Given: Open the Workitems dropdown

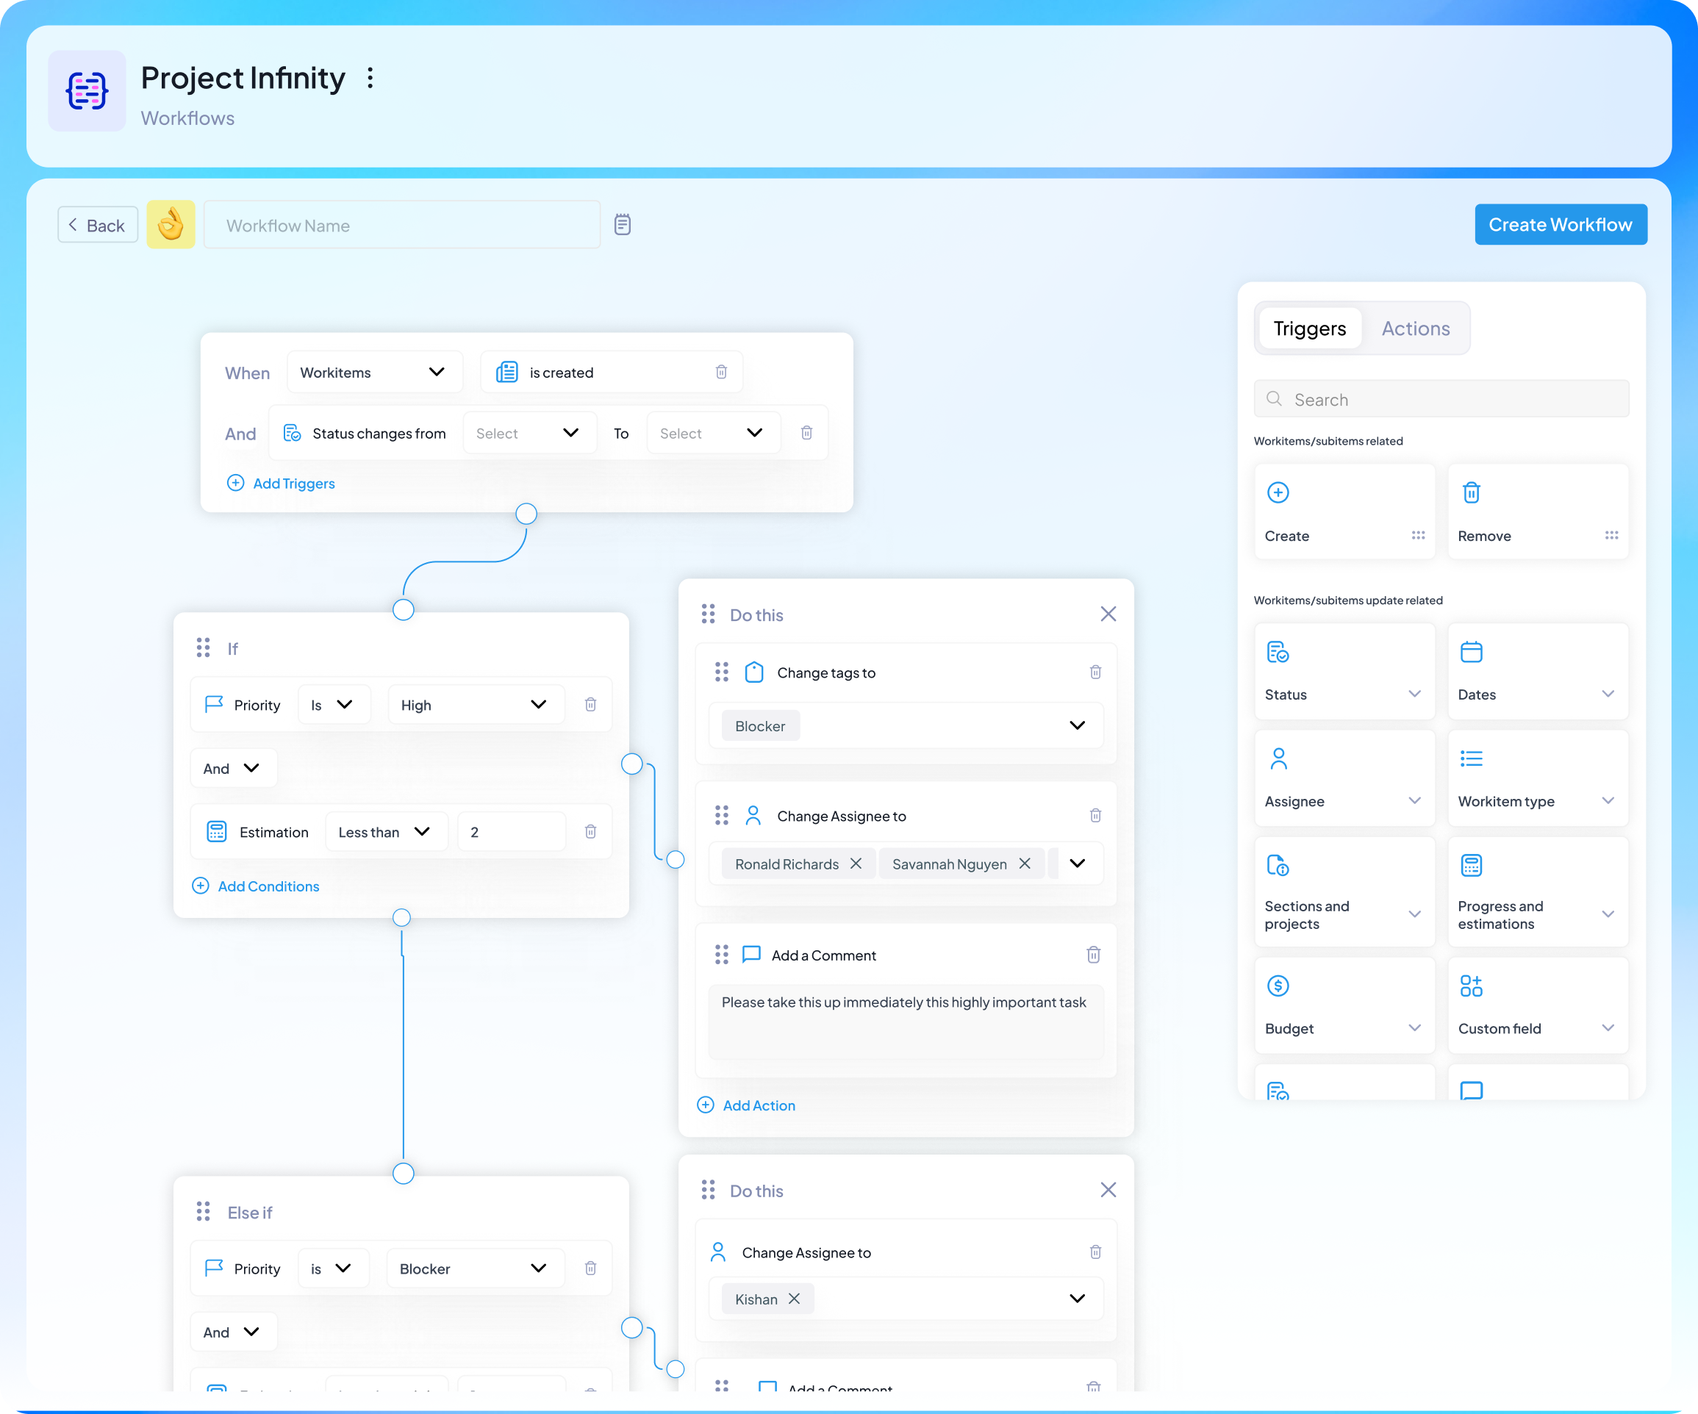Looking at the screenshot, I should click(x=375, y=372).
